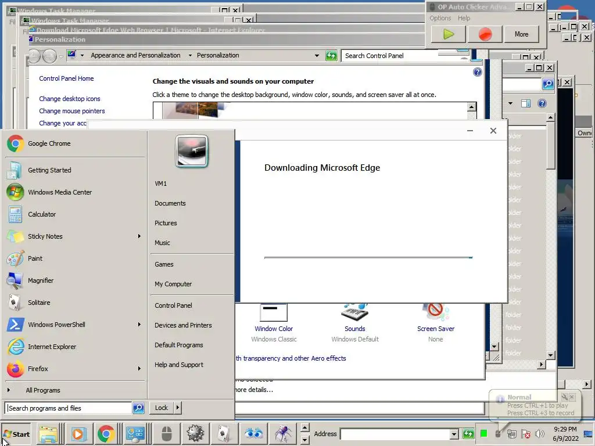This screenshot has height=446, width=595.
Task: Expand Sticky Notes jump list arrow
Action: (x=139, y=236)
